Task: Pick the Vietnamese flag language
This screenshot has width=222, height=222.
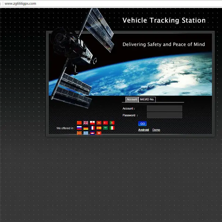Action: [99, 123]
